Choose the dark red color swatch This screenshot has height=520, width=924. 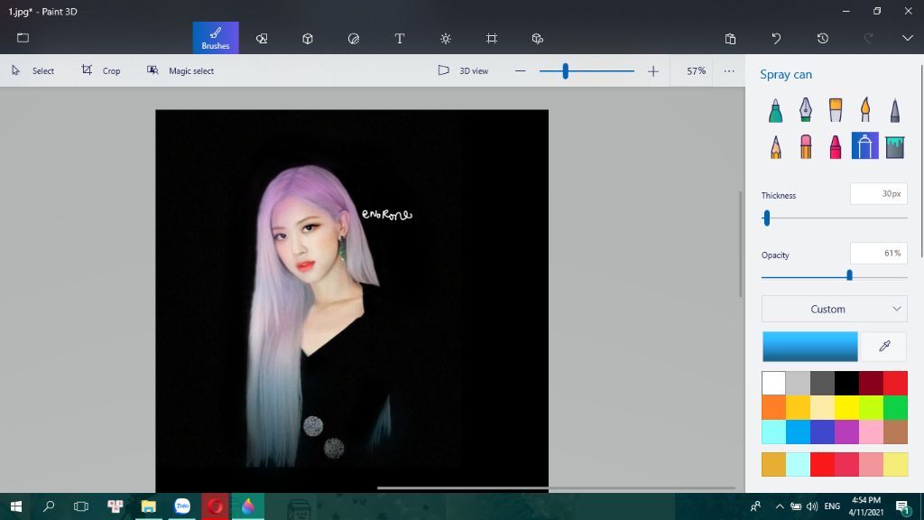tap(871, 383)
